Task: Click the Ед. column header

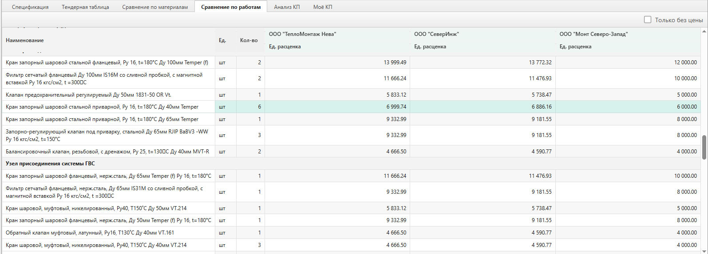Action: tap(222, 40)
